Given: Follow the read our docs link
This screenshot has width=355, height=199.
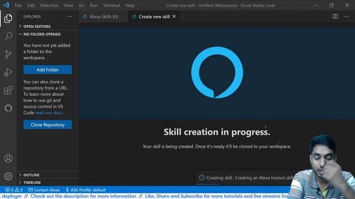Looking at the screenshot, I should tap(49, 113).
